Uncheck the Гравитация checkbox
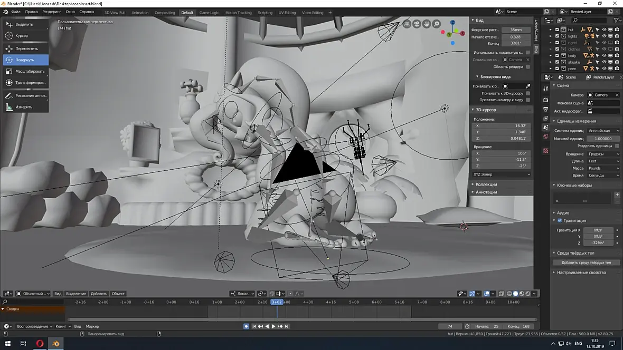 click(x=560, y=220)
